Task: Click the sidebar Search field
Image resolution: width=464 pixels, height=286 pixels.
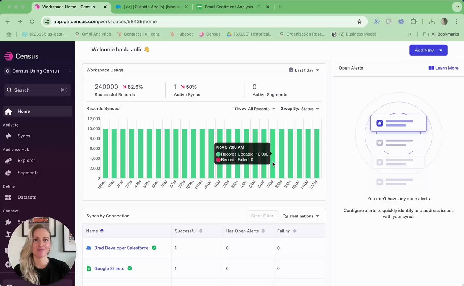Action: [x=38, y=90]
